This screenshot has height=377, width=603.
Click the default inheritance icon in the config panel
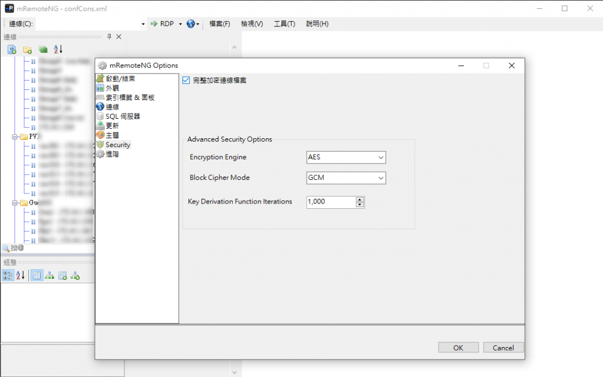pos(75,275)
